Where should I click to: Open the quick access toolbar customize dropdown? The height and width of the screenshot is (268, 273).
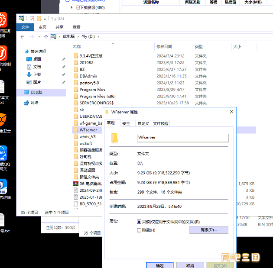pos(45,19)
